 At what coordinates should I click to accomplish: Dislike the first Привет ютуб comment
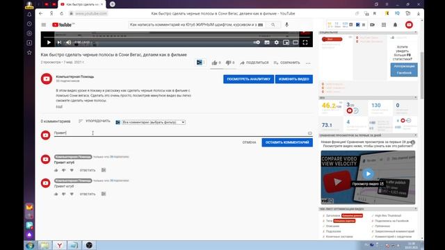pos(63,170)
